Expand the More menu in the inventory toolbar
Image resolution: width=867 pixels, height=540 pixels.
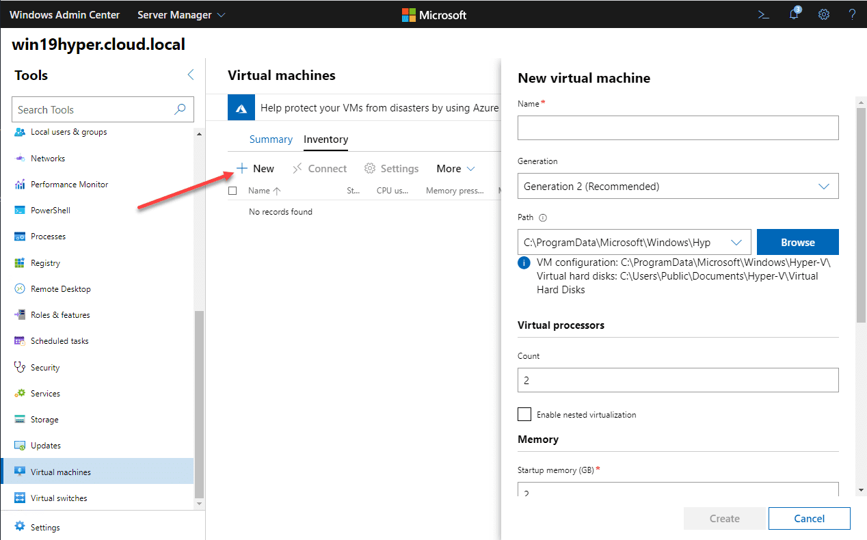click(x=455, y=168)
